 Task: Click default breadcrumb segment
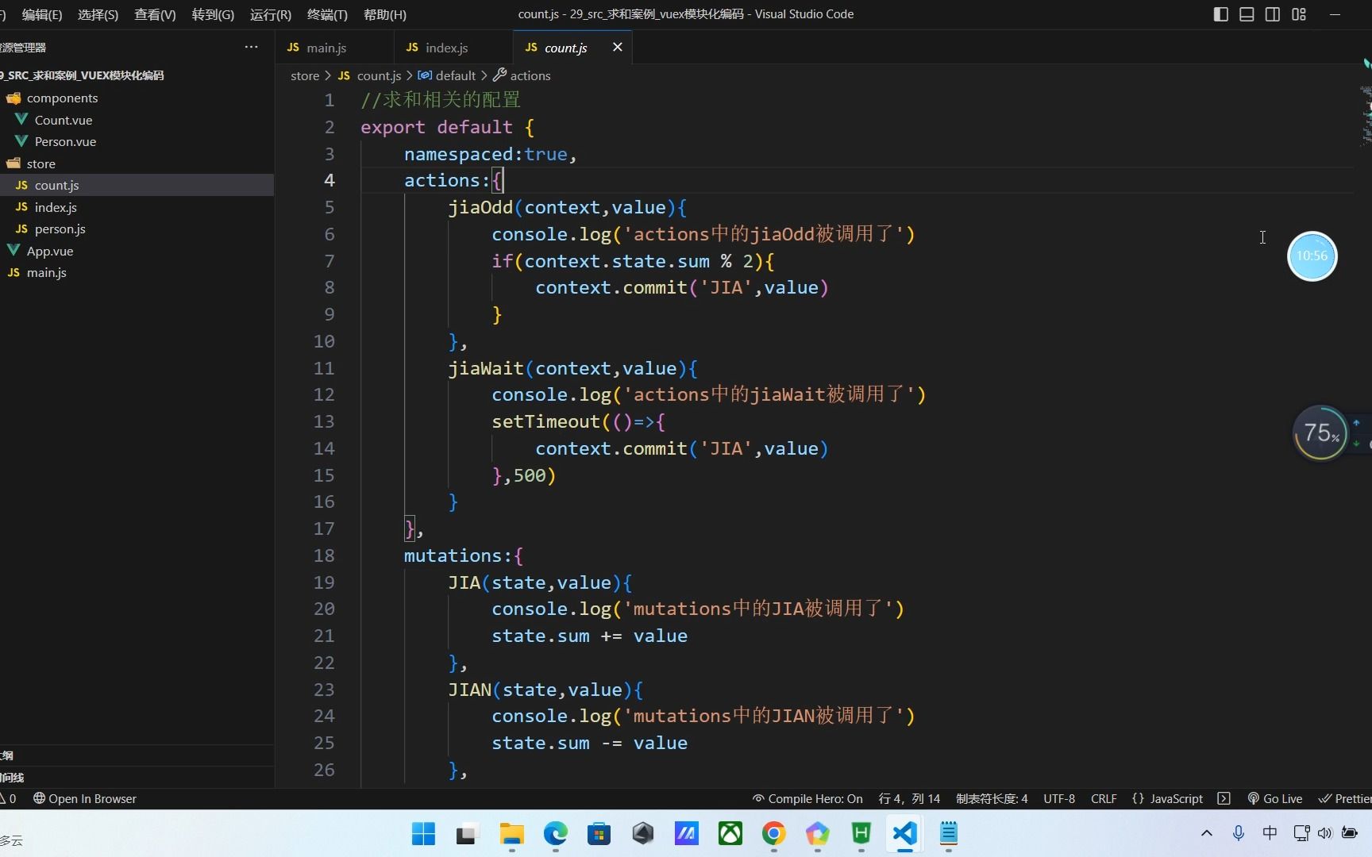pyautogui.click(x=447, y=75)
